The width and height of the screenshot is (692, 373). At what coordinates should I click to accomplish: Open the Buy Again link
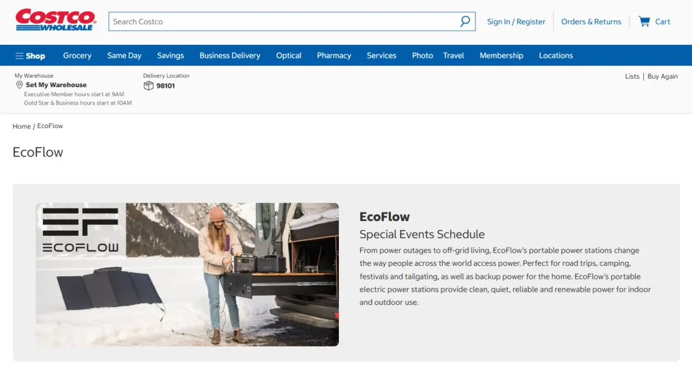[663, 76]
